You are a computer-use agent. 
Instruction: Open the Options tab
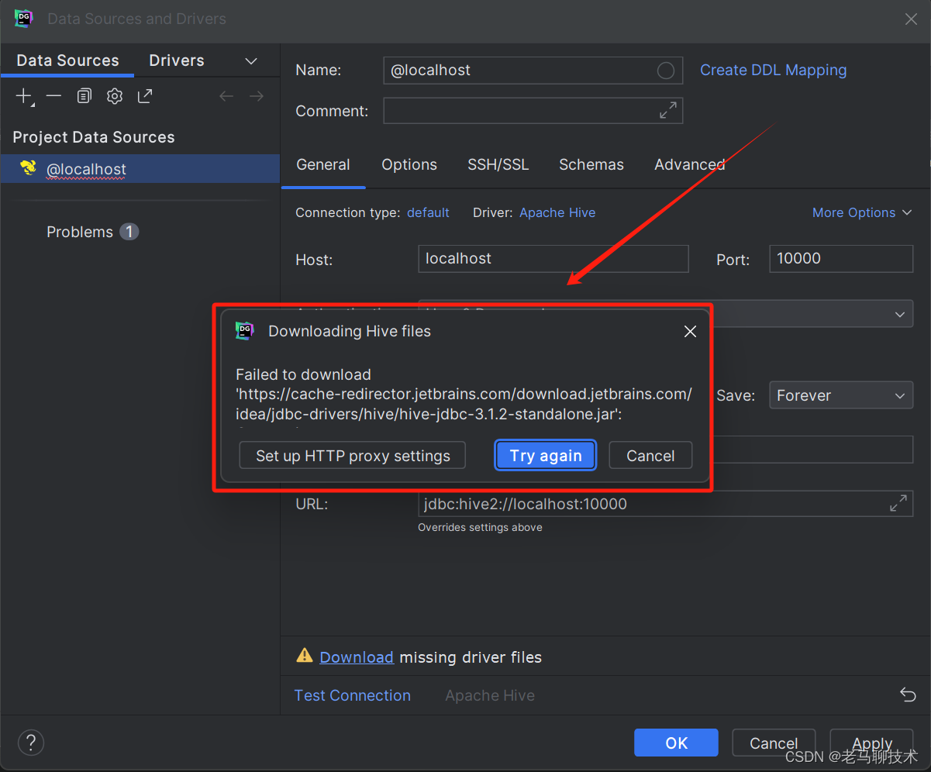(409, 164)
